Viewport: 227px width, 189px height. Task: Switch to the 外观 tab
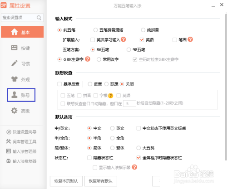click(x=21, y=79)
